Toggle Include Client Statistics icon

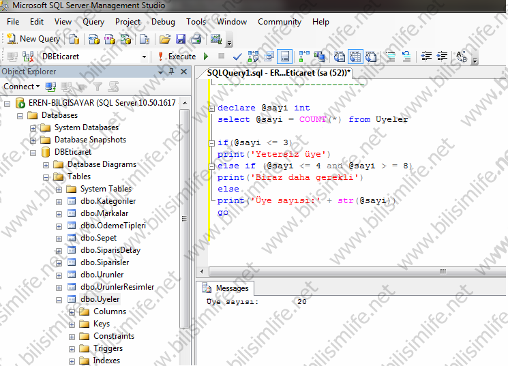320,57
